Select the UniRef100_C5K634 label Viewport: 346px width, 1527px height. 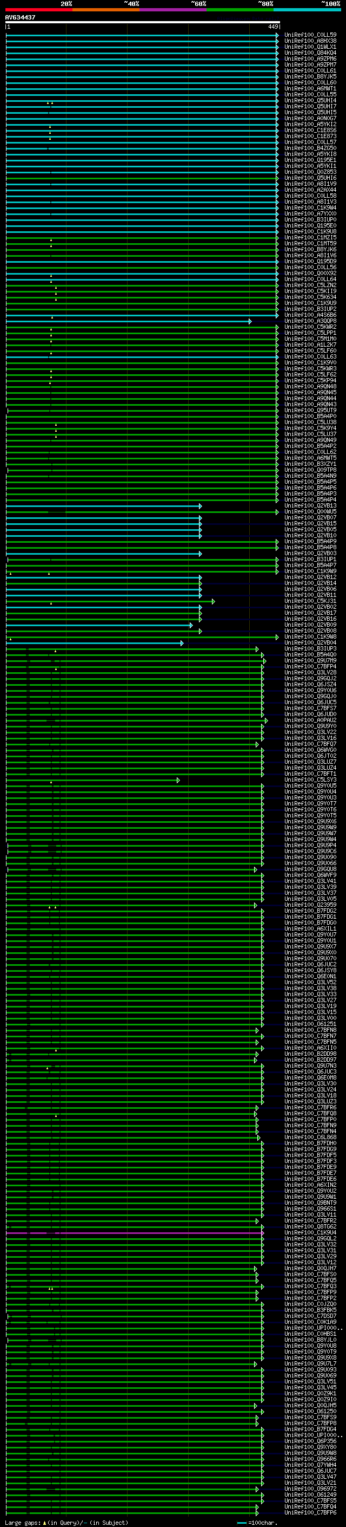tap(310, 297)
